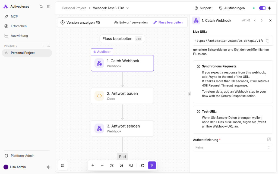Click the version info icon
Viewport: 278px width, 174px height.
63,22
